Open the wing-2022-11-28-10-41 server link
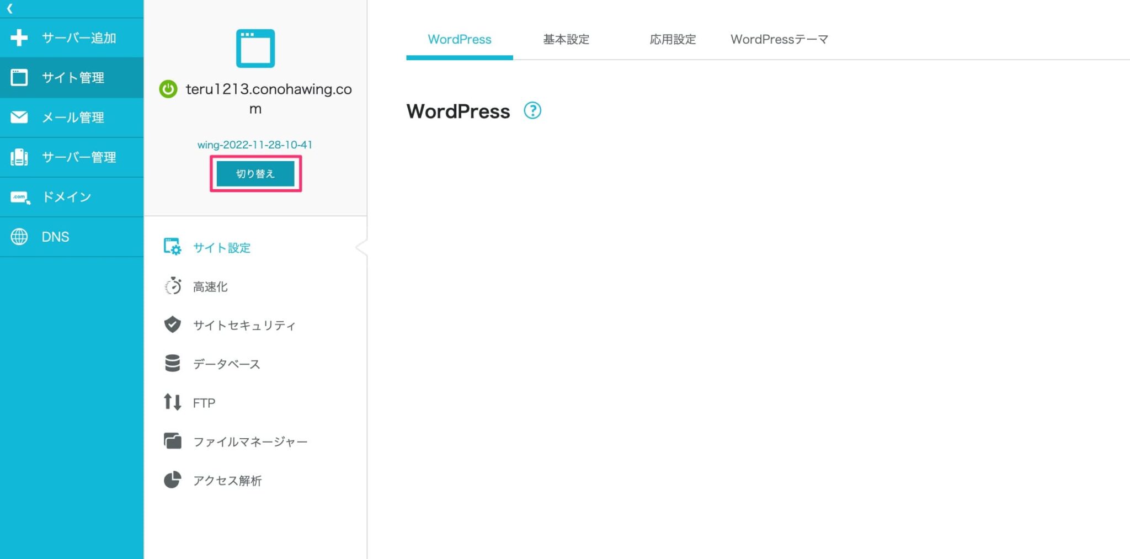1130x559 pixels. (255, 145)
